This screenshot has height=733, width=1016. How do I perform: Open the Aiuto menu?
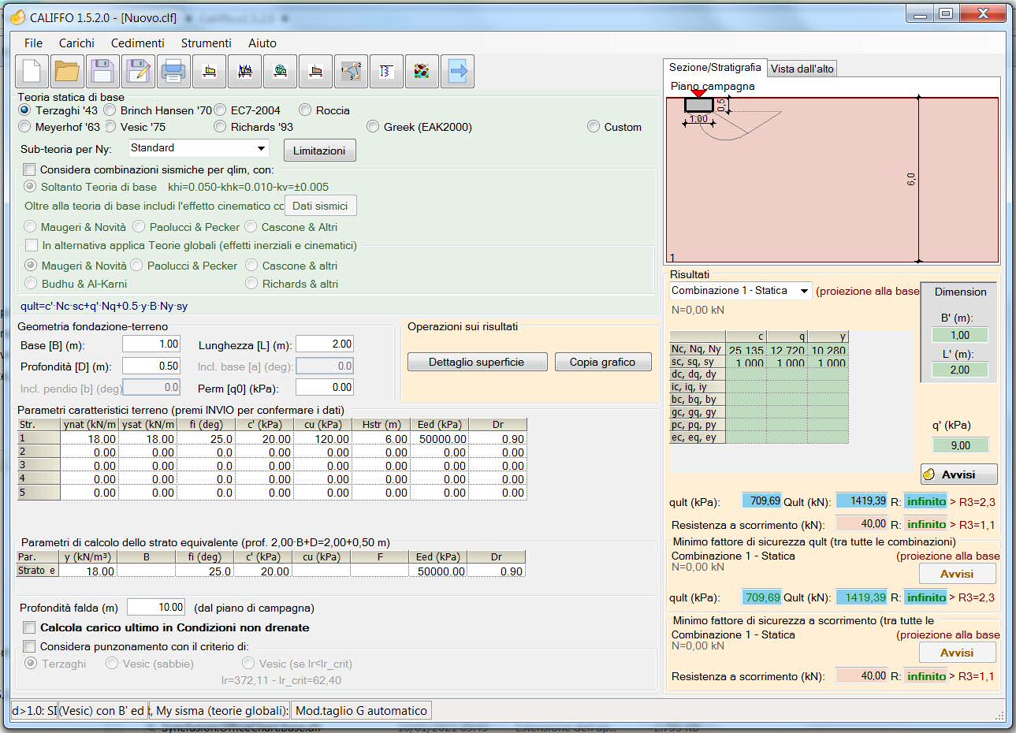tap(262, 43)
